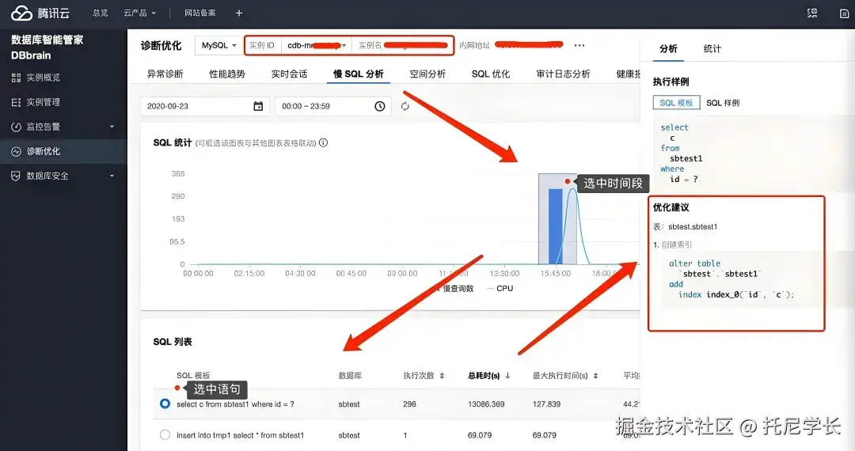Click the 监控告警 clock icon

pyautogui.click(x=16, y=127)
